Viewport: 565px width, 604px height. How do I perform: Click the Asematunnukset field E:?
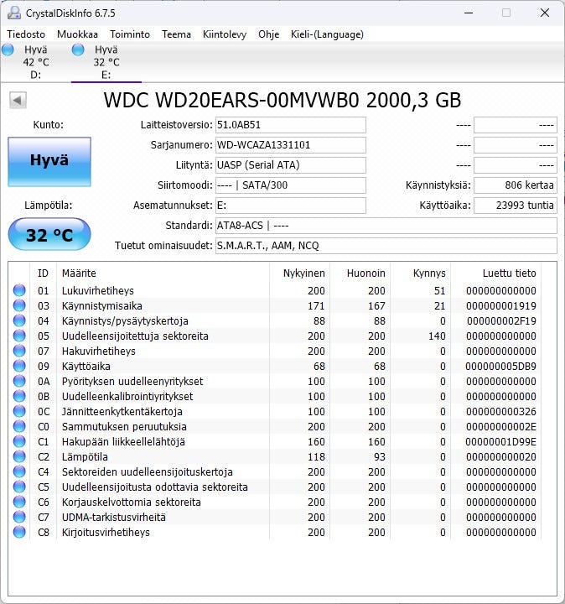coord(291,206)
